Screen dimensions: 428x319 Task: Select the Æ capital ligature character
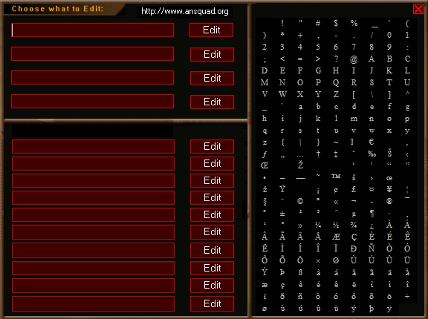tap(336, 237)
